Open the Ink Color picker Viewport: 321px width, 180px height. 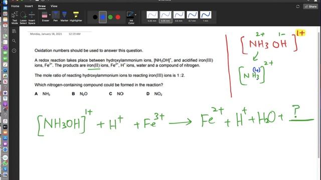(130, 18)
